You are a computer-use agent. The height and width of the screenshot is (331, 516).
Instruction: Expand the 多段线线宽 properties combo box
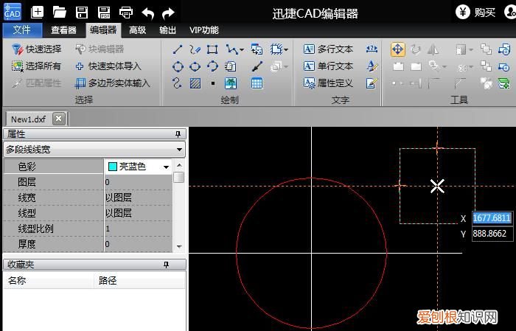[x=179, y=150]
